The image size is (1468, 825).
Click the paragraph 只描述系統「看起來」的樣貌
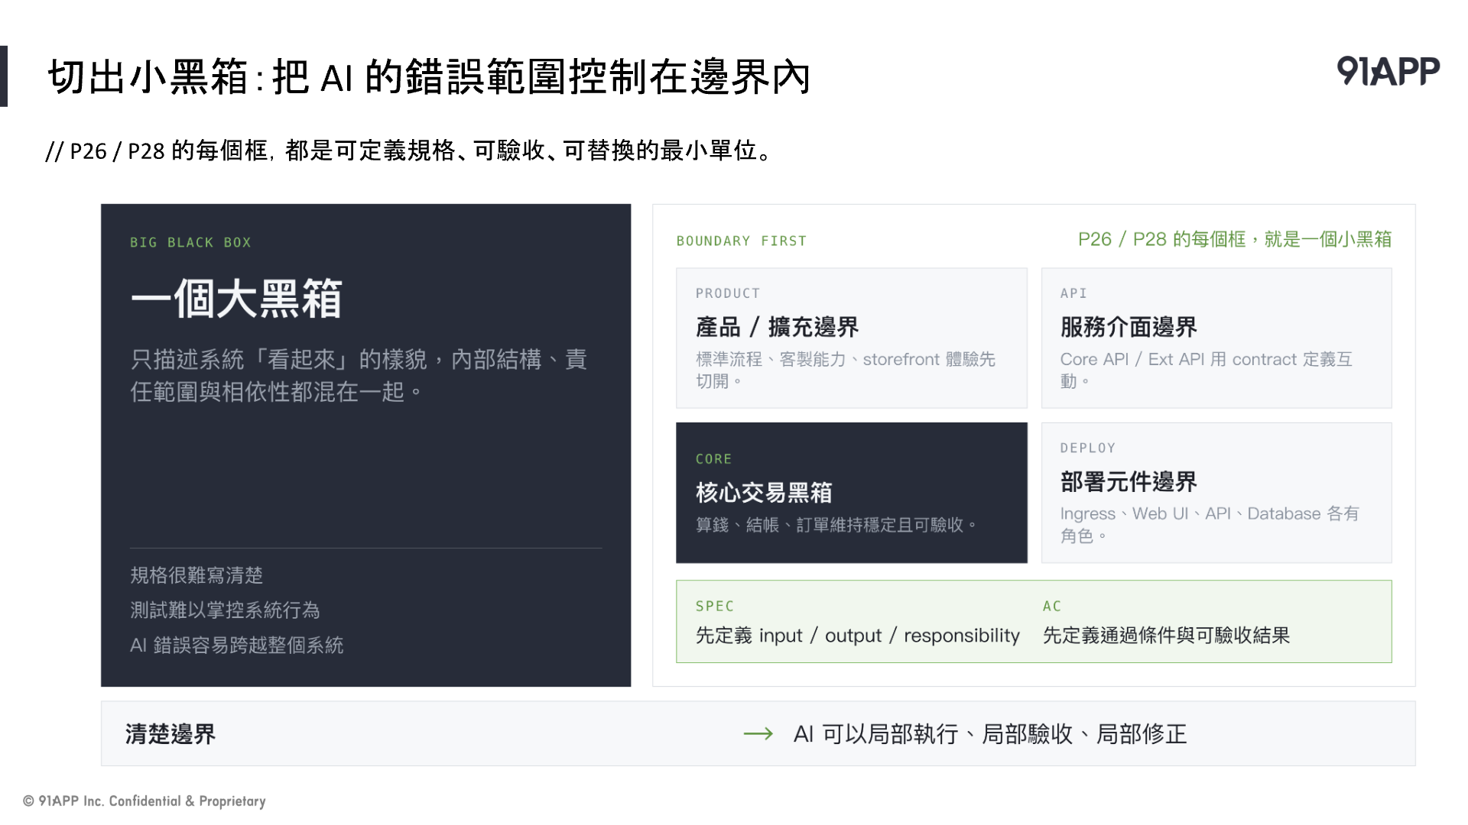(359, 375)
